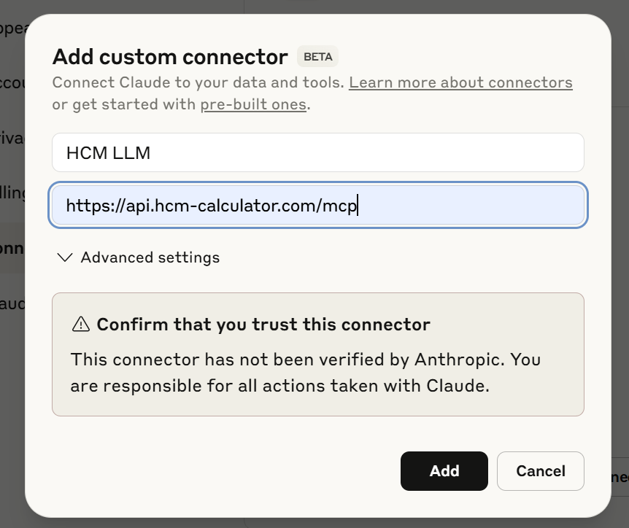The height and width of the screenshot is (528, 629).
Task: Dismiss the dialog with Cancel
Action: point(540,471)
